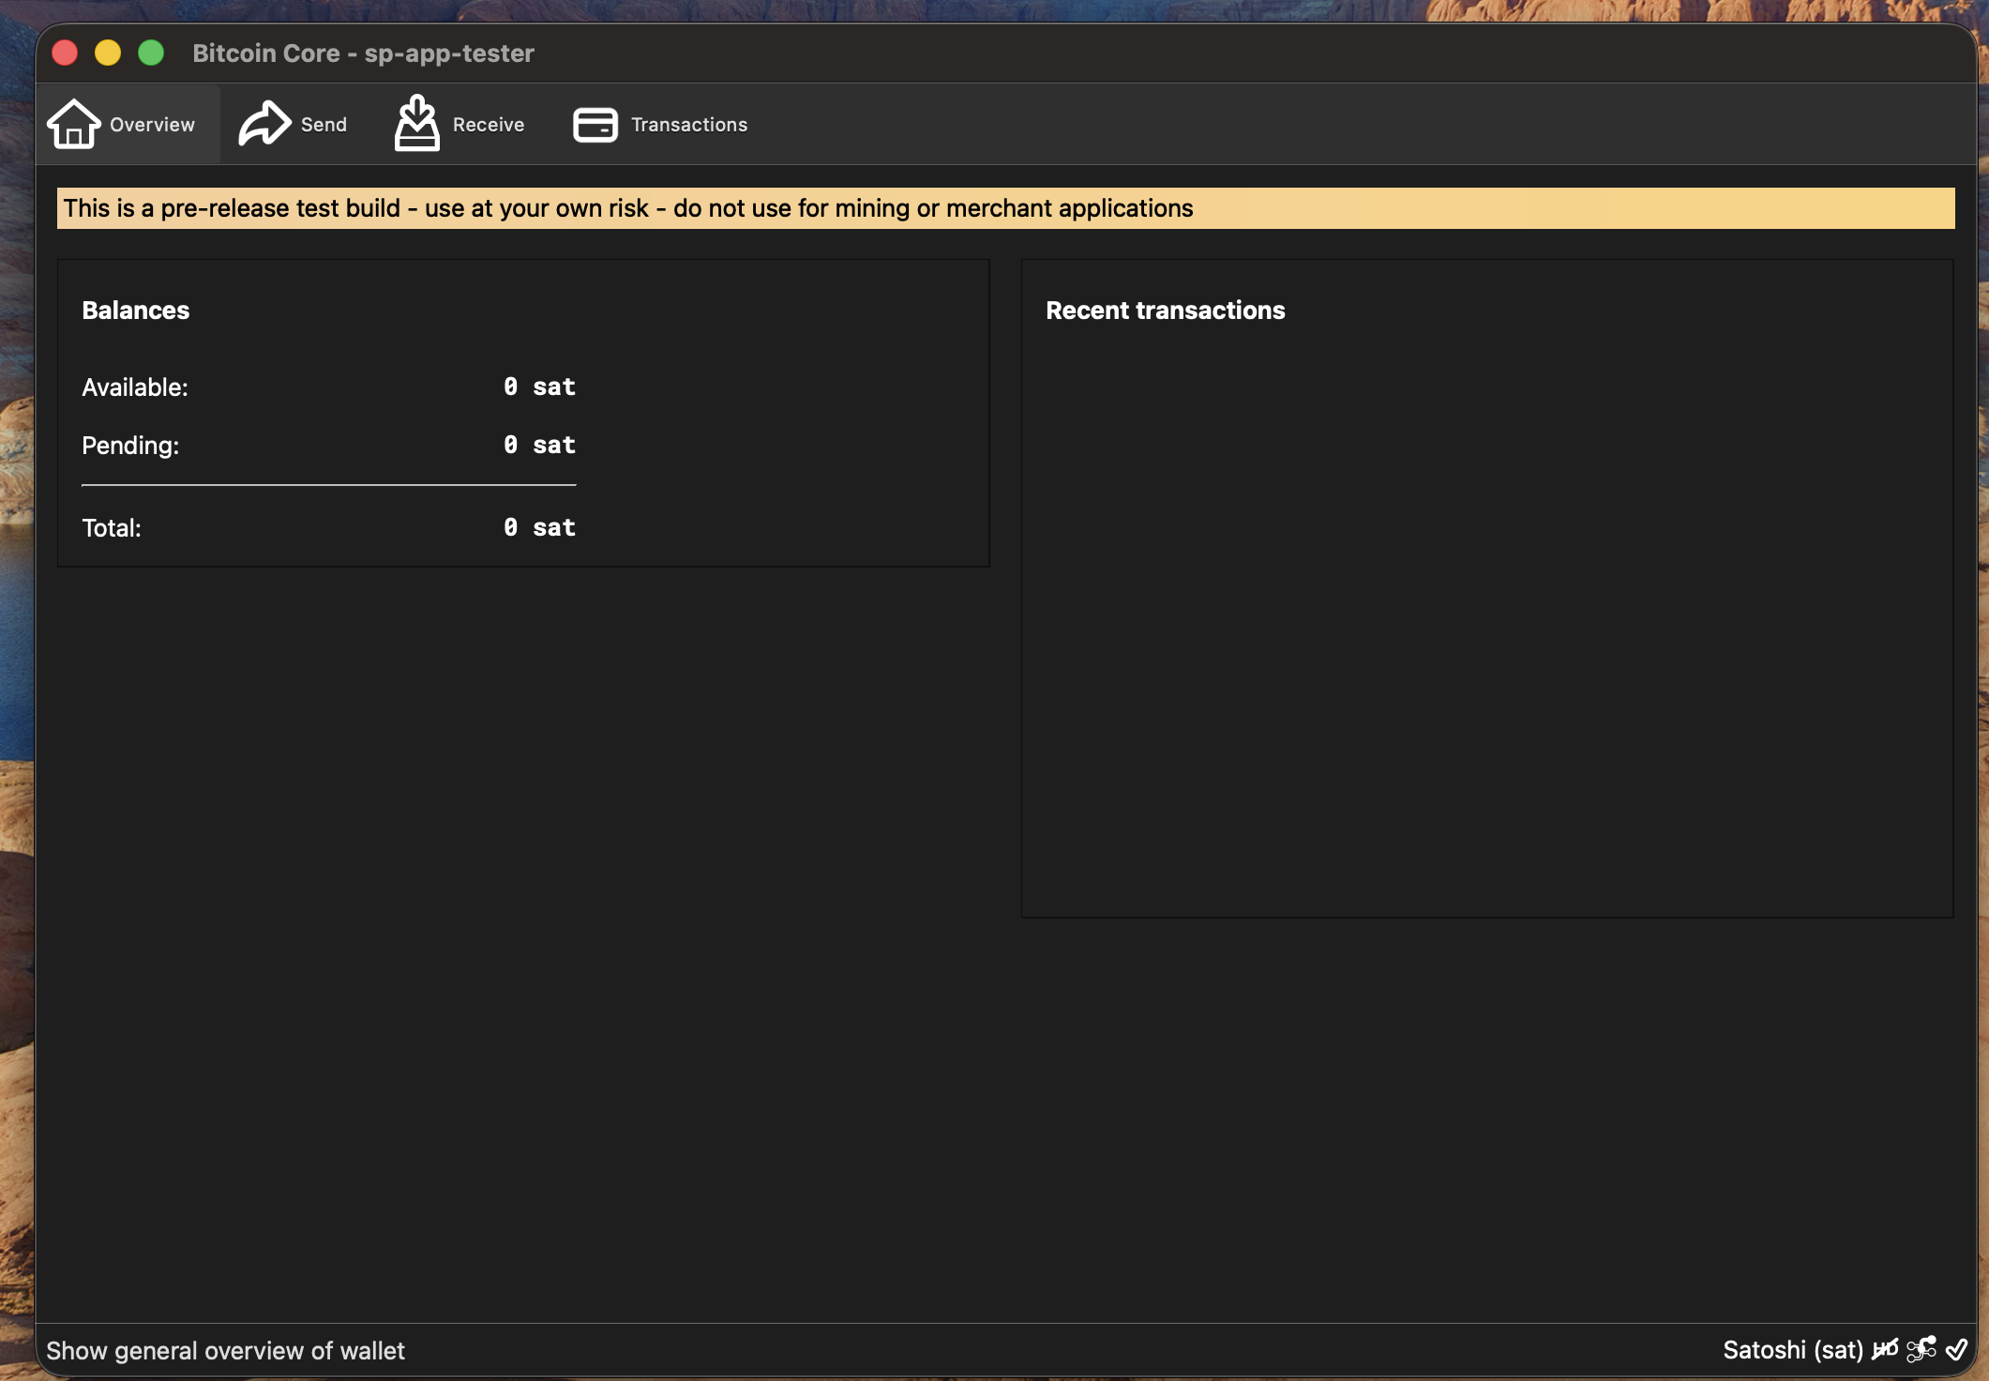
Task: Click the Total balance amount
Action: (x=539, y=528)
